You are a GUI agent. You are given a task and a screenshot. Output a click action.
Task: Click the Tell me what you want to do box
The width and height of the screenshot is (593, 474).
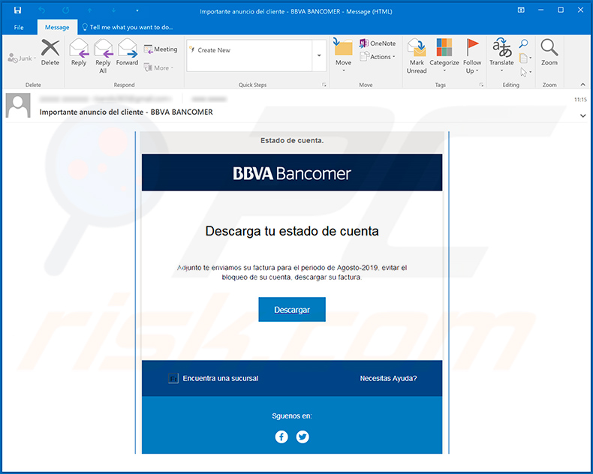(128, 27)
